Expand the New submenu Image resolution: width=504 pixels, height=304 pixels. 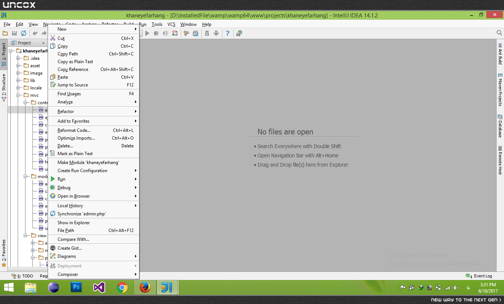click(94, 29)
